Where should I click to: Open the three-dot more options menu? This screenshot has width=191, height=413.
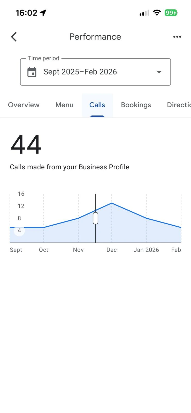[x=177, y=37]
